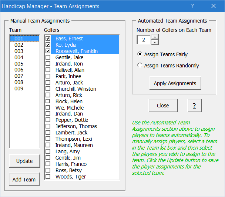Check the Gentile, Jake checkbox
The image size is (225, 197).
pos(48,57)
